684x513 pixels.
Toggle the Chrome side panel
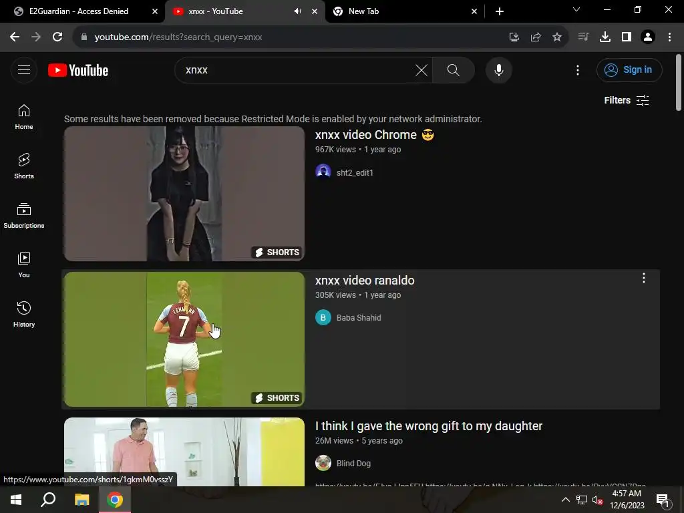627,37
